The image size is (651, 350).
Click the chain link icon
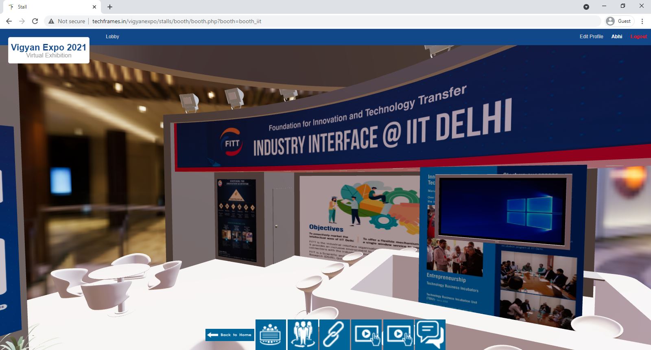click(x=334, y=335)
